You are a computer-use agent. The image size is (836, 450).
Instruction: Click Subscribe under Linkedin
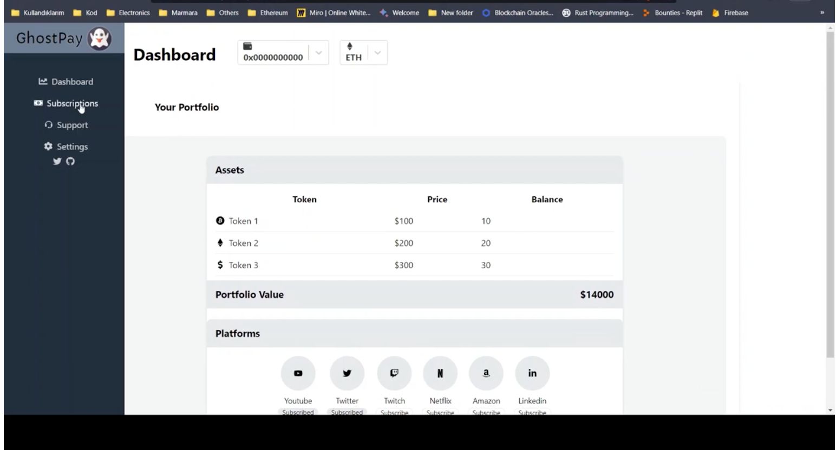532,412
